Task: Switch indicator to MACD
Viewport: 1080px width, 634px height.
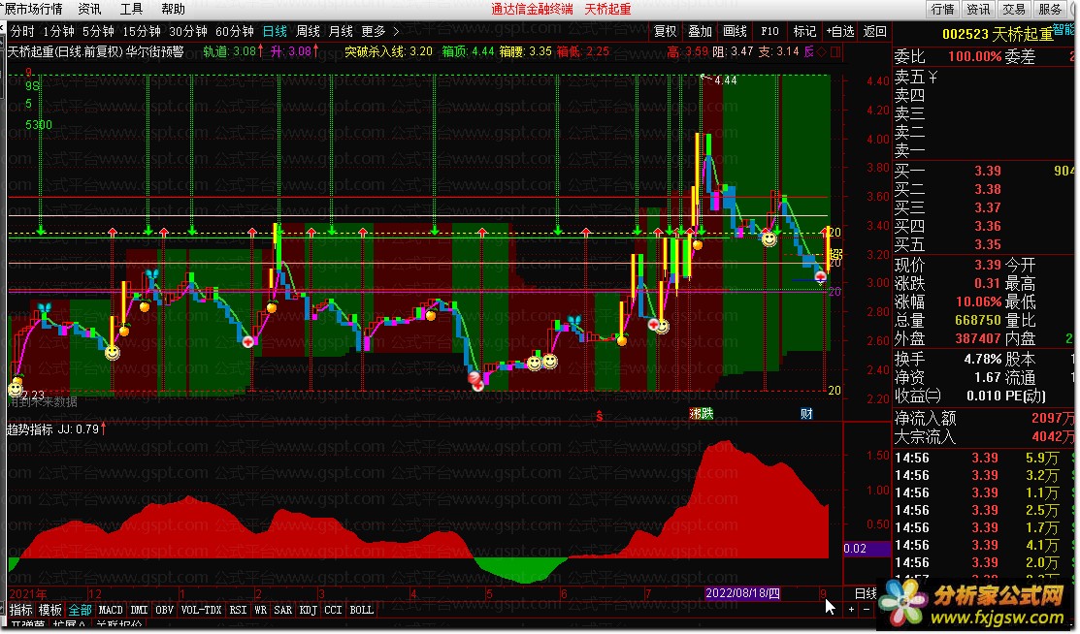Action: pyautogui.click(x=111, y=610)
